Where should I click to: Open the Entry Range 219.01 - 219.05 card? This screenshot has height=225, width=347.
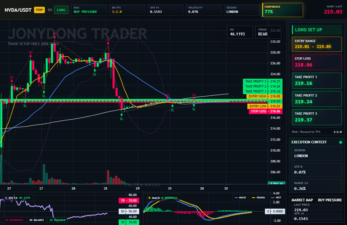[x=317, y=44]
